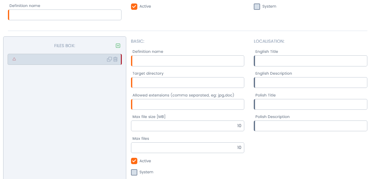Click Definition name field in Basic section
This screenshot has height=179, width=374.
pyautogui.click(x=188, y=61)
